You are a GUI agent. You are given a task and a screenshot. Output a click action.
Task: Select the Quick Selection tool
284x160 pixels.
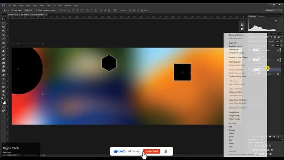click(4, 31)
